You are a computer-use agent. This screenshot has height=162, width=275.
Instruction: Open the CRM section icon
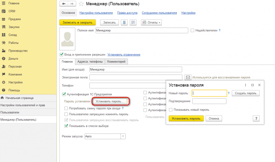coord(3,11)
